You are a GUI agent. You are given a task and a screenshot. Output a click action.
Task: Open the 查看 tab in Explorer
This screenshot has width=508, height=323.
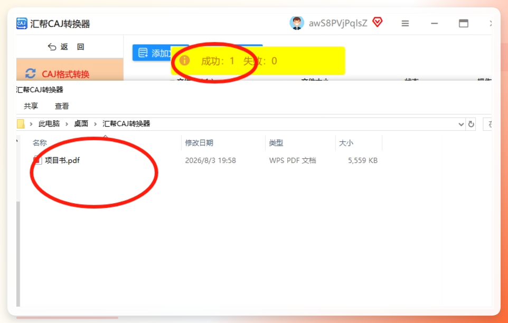(62, 106)
